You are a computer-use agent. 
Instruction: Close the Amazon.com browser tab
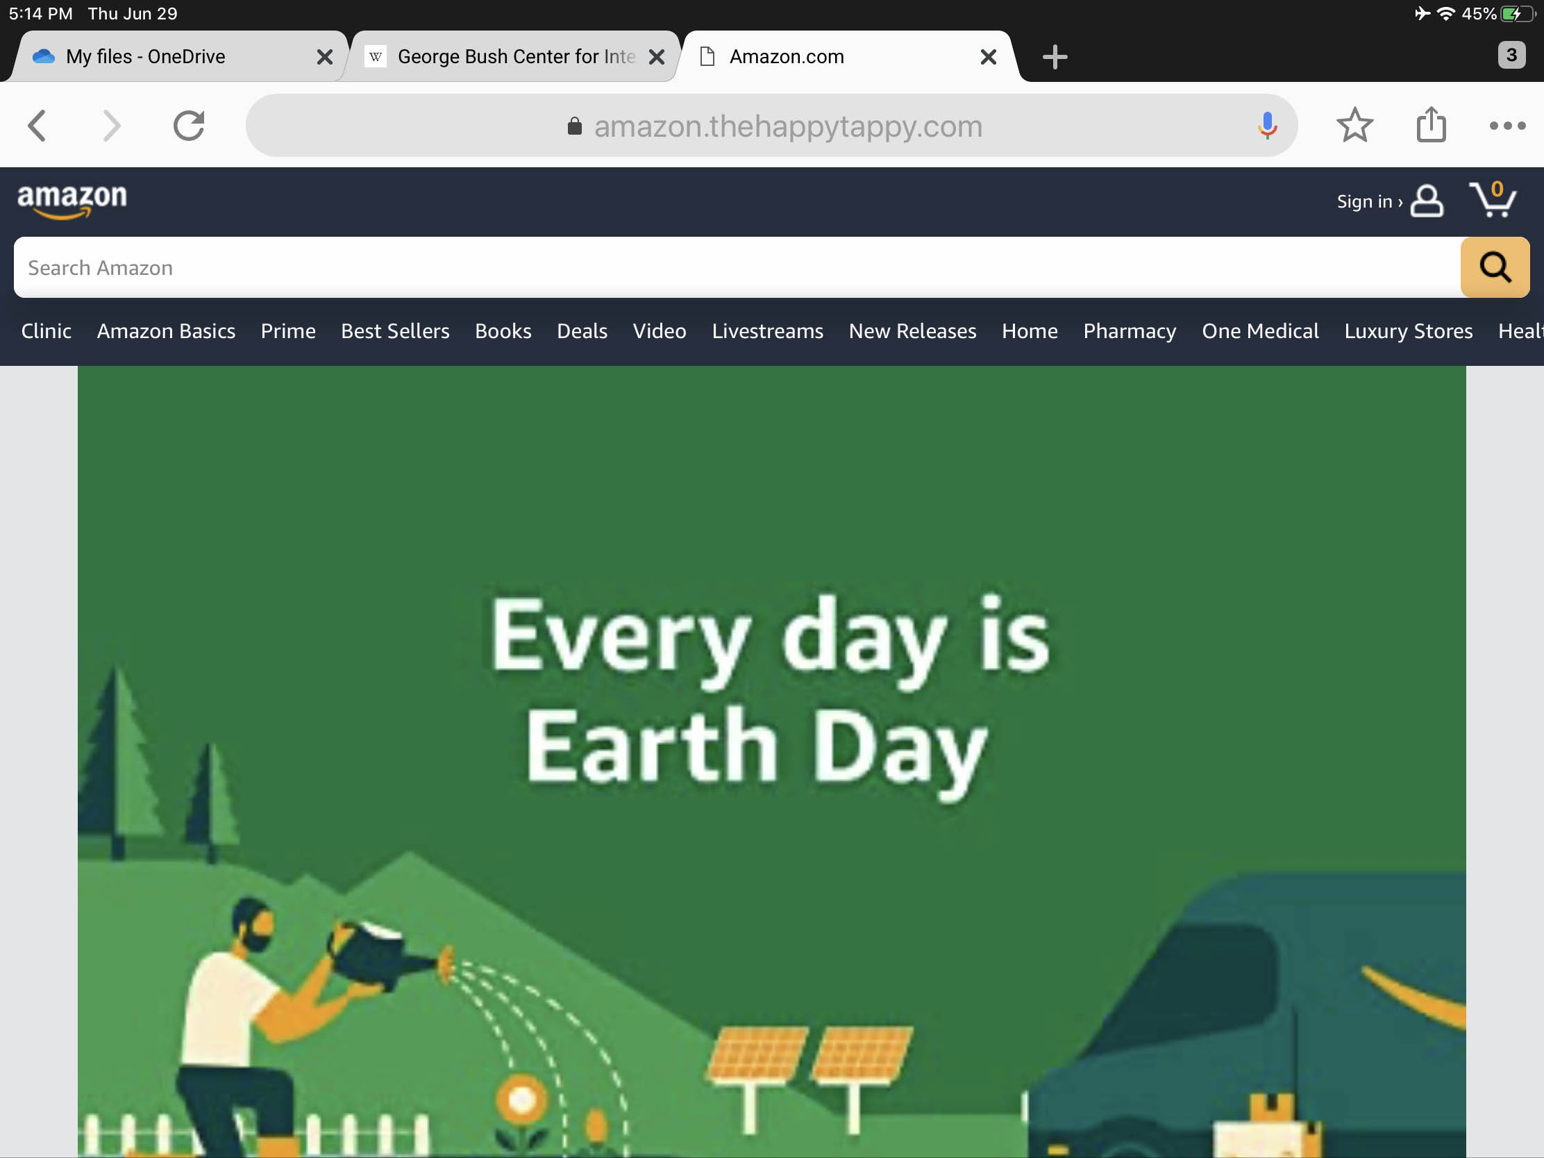coord(989,56)
